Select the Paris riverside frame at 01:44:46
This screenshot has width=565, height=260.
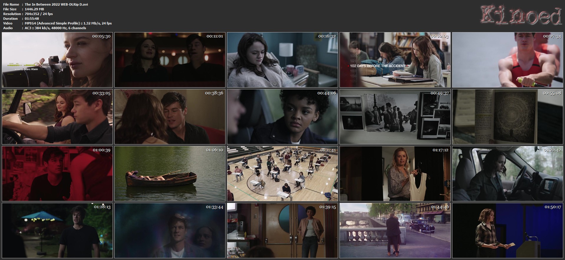tap(395, 231)
